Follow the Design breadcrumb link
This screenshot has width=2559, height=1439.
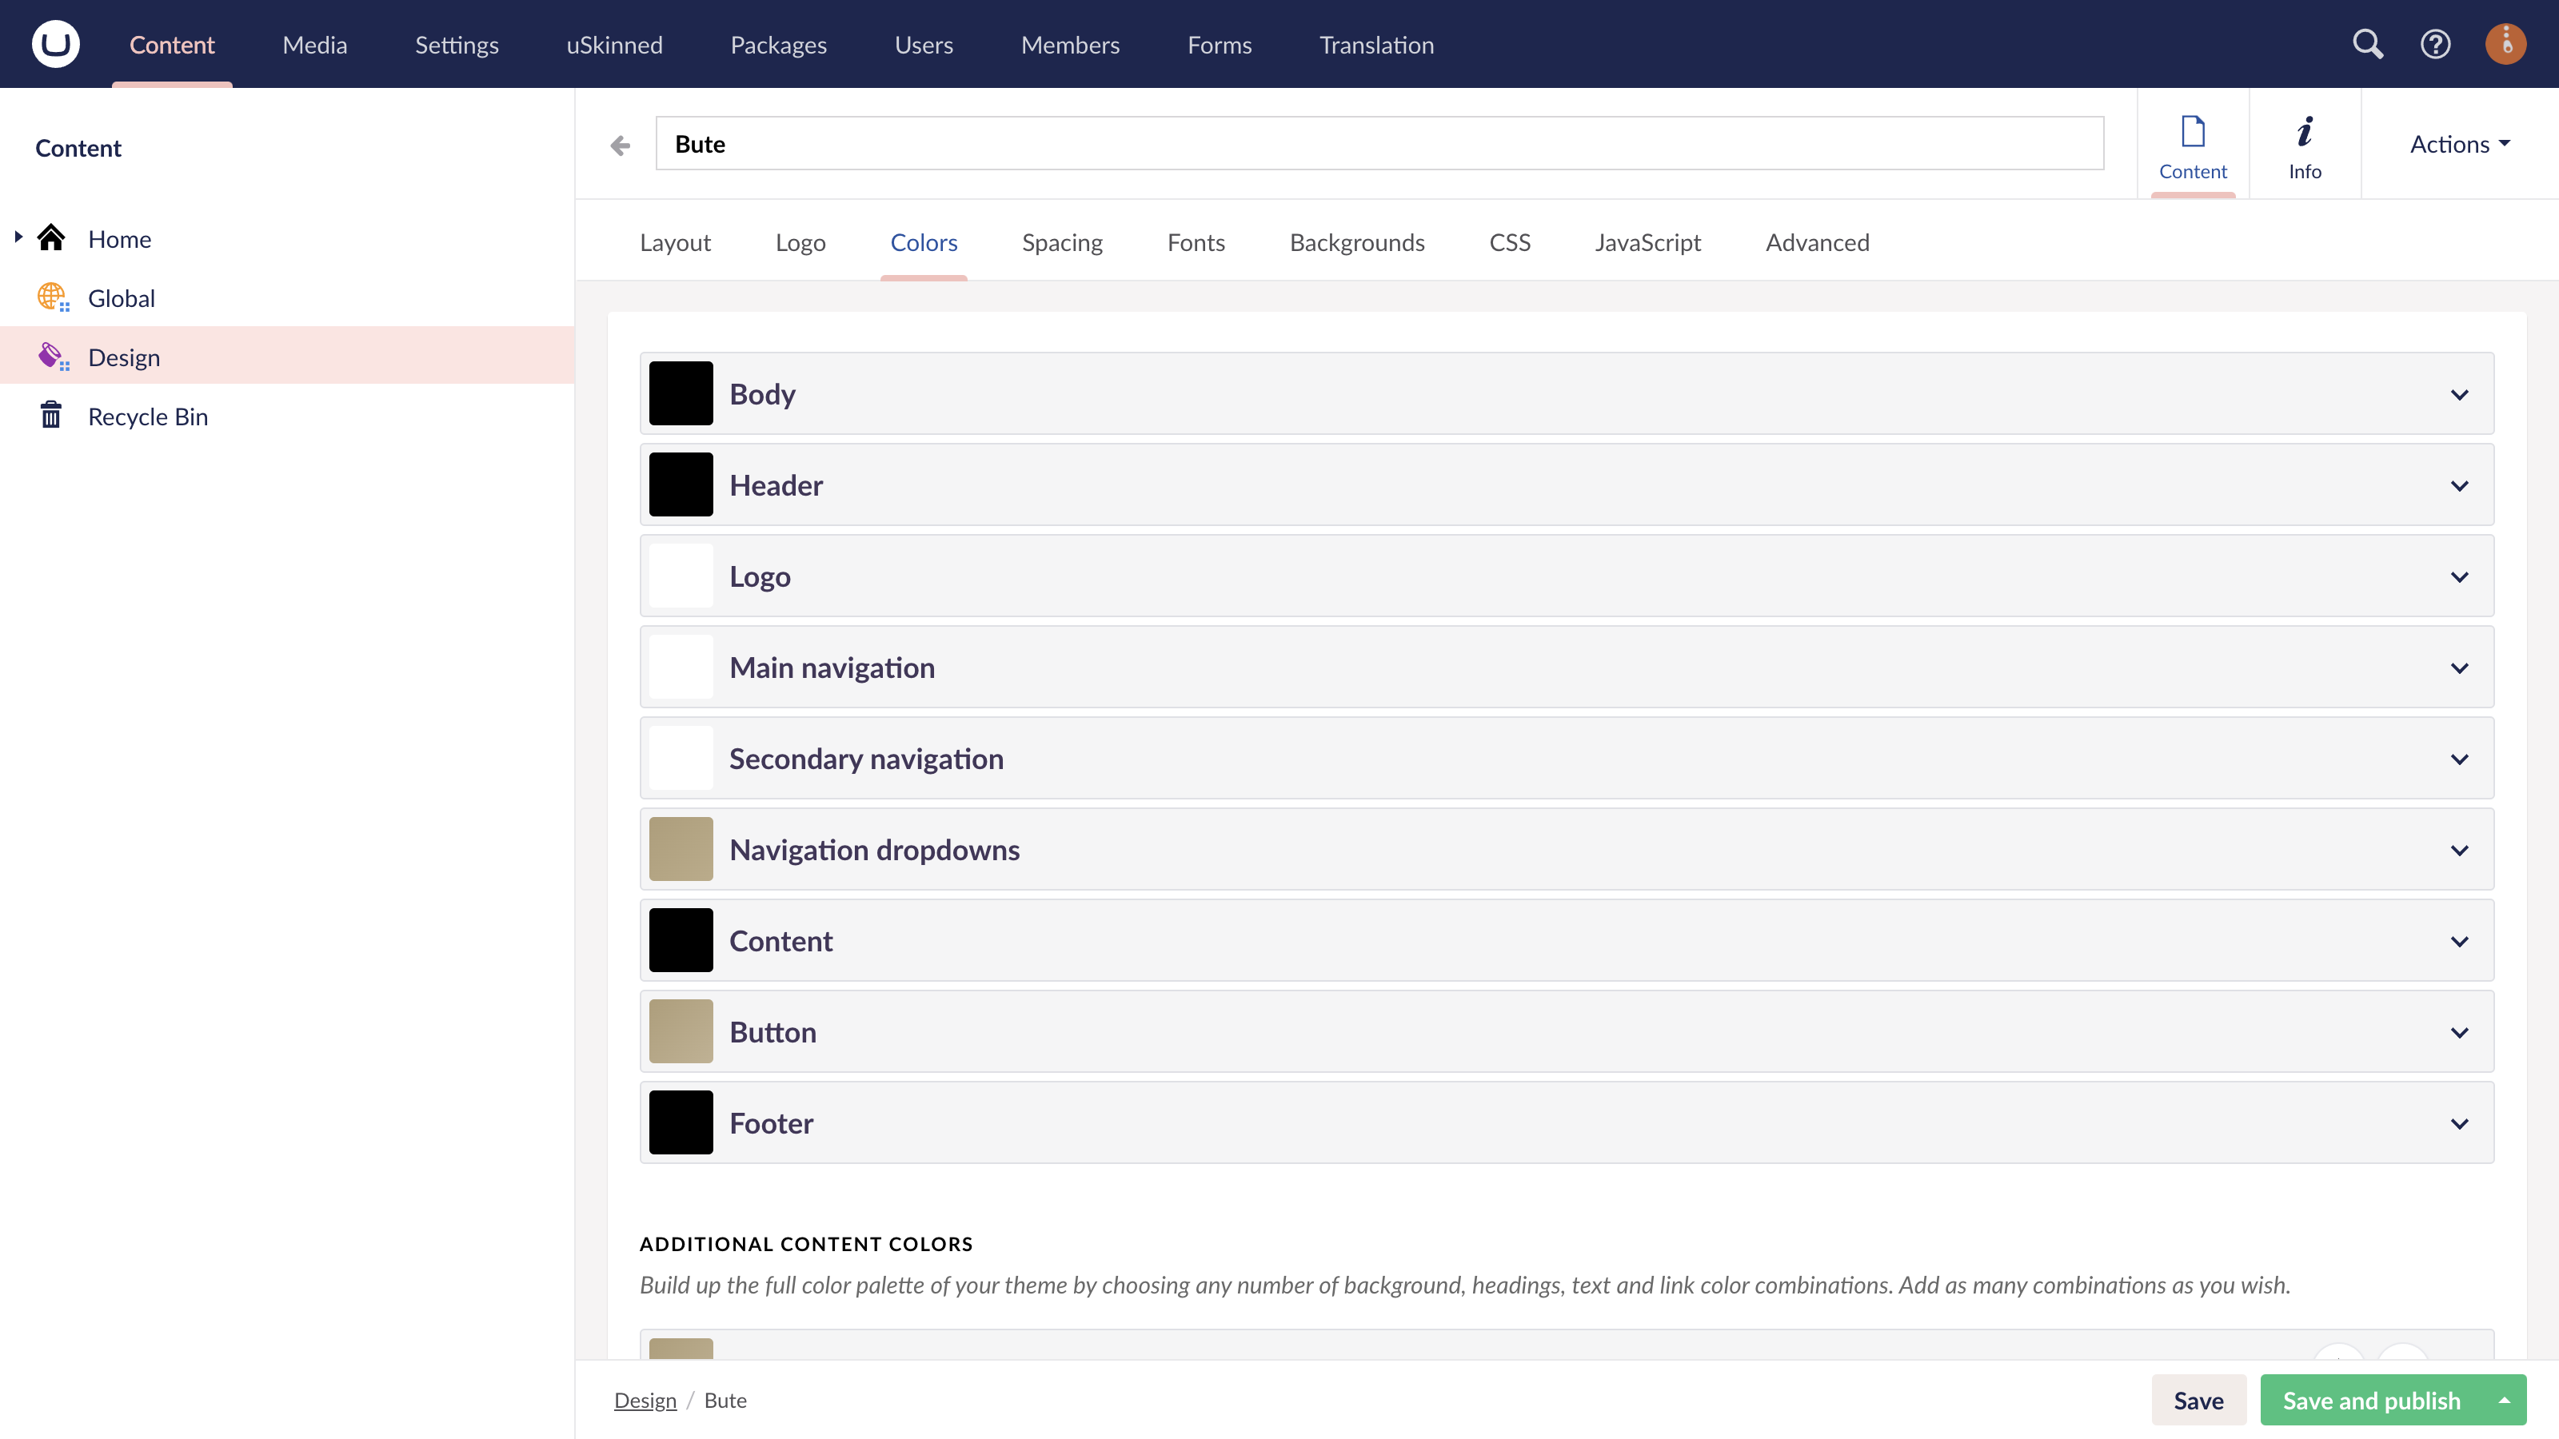(x=645, y=1401)
